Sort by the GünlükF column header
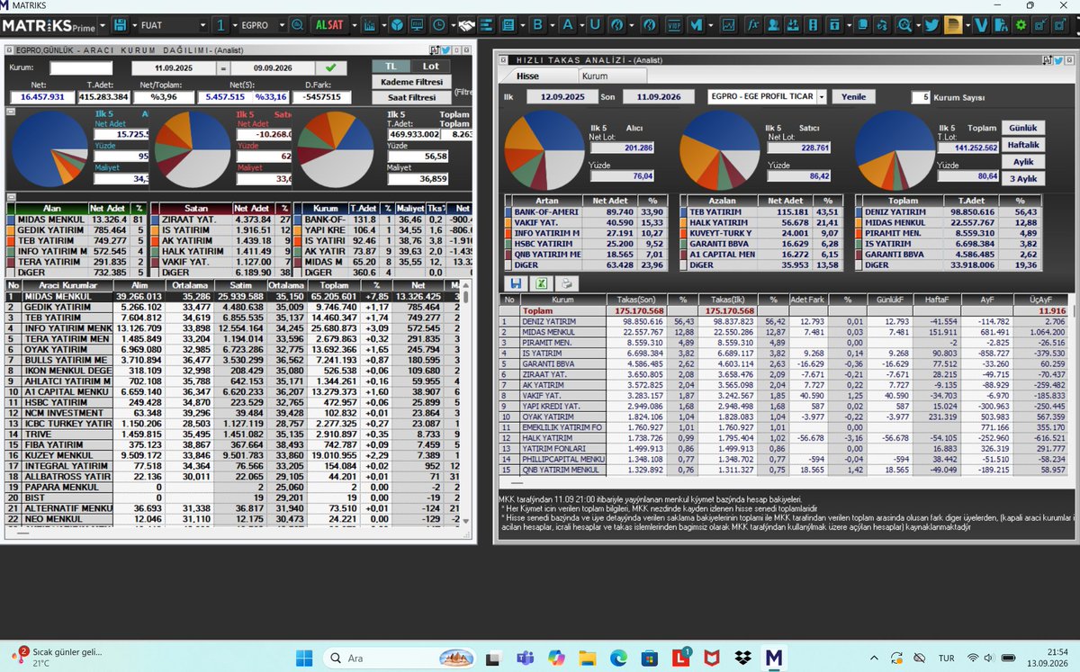This screenshot has height=672, width=1080. 891,299
